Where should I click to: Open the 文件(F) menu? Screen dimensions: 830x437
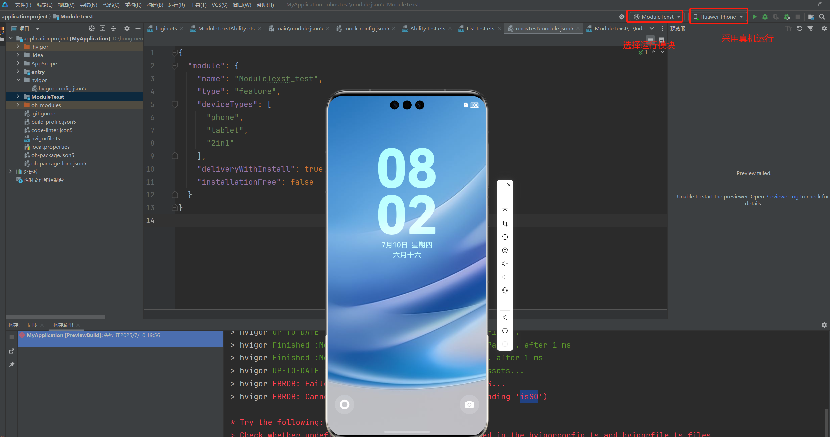[23, 5]
